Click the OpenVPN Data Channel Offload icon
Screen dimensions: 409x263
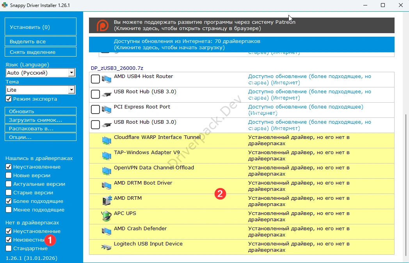click(107, 171)
